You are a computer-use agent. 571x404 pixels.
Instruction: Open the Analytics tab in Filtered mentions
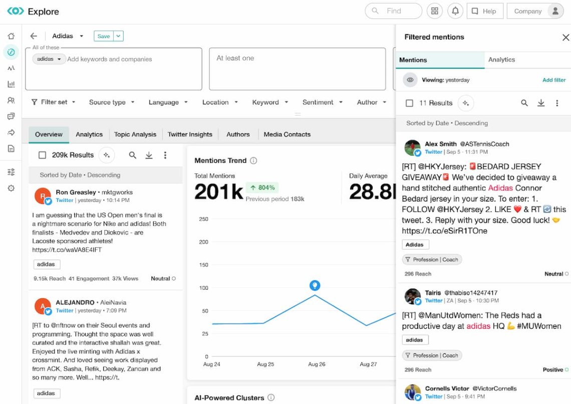pos(502,60)
